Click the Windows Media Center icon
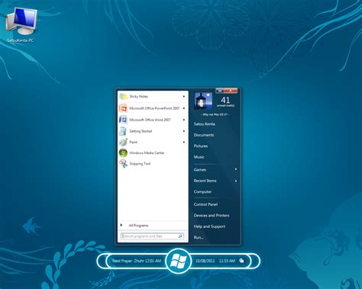 click(123, 153)
